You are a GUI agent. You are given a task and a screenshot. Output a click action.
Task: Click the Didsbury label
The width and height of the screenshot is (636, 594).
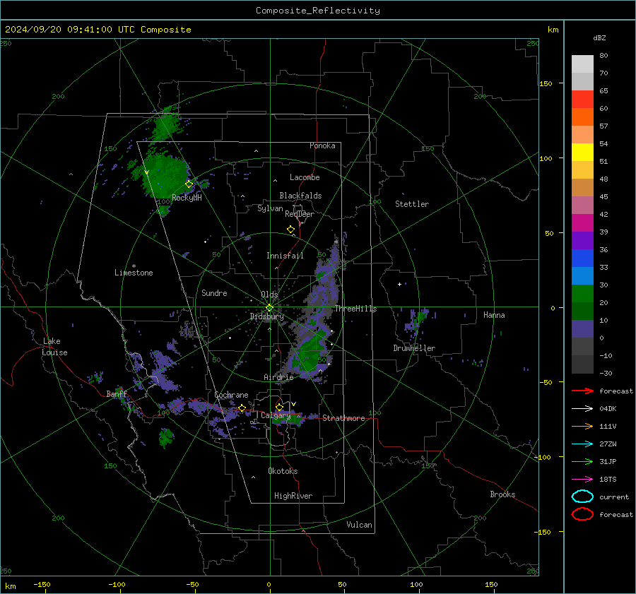[x=267, y=316]
